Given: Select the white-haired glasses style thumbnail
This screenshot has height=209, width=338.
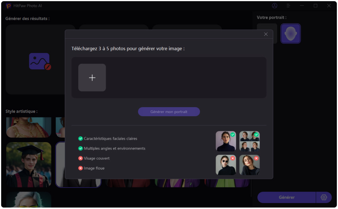Looking at the screenshot, I should tap(29, 199).
